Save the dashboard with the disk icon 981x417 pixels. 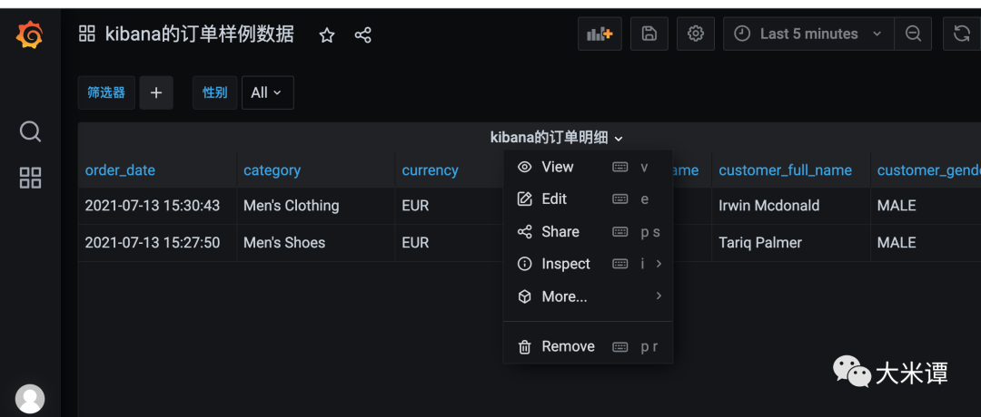(649, 34)
